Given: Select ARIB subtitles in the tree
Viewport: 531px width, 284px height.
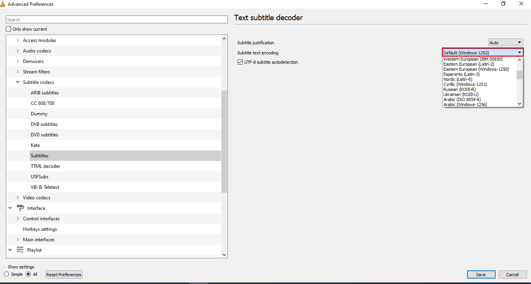Looking at the screenshot, I should [x=45, y=93].
